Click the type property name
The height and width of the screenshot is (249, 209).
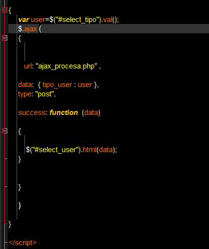[x=24, y=94]
